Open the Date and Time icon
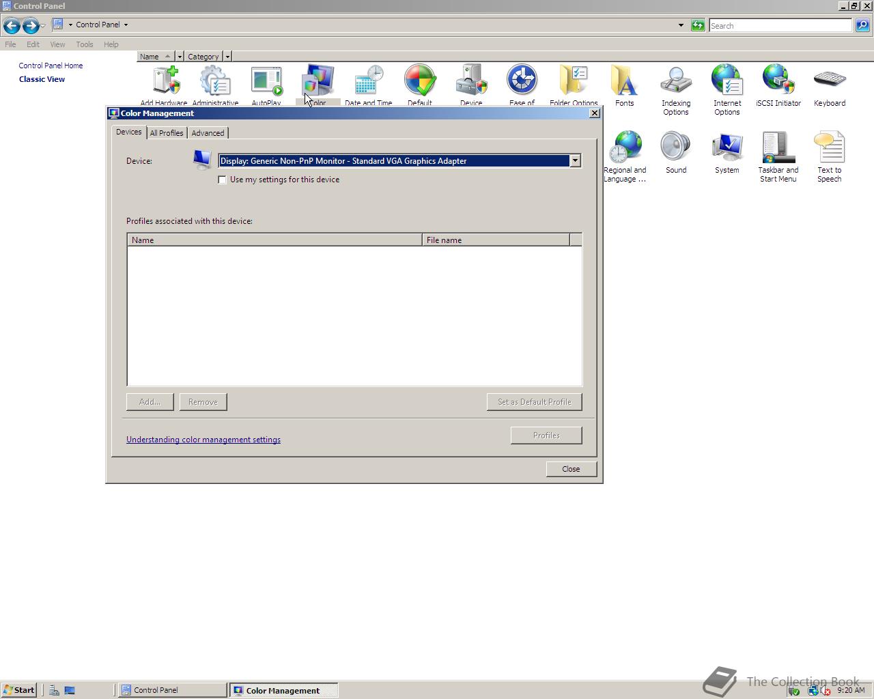874x699 pixels. click(x=369, y=85)
